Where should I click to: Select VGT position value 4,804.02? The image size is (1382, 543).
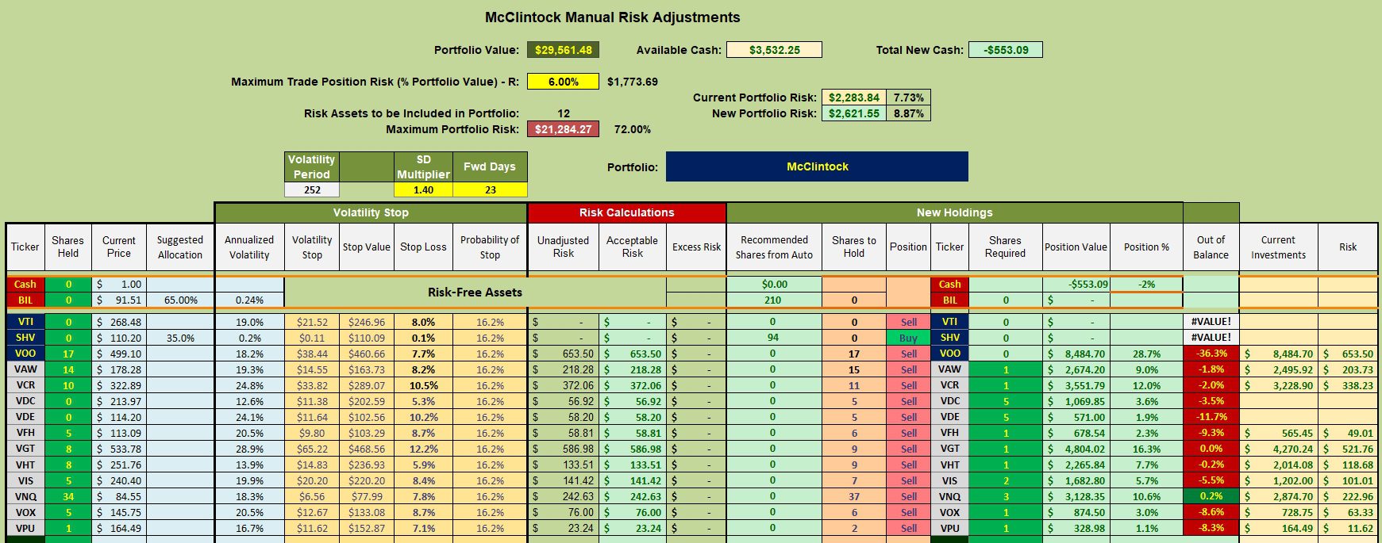pyautogui.click(x=1076, y=449)
